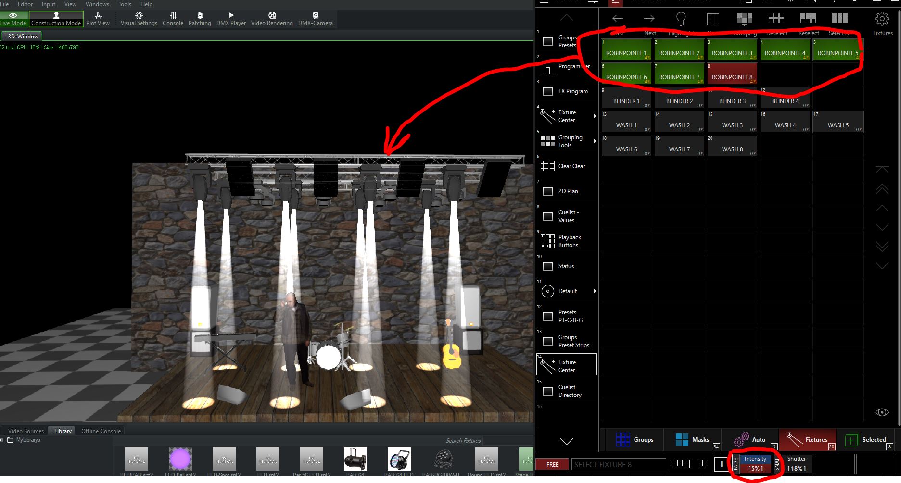Viewport: 901px width, 483px height.
Task: Open the Windows menu
Action: point(97,4)
